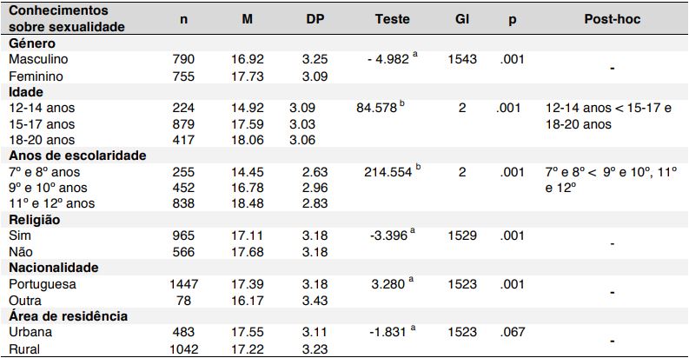This screenshot has width=689, height=358.
Task: Select the 'Religião' section heading
Action: pos(34,220)
